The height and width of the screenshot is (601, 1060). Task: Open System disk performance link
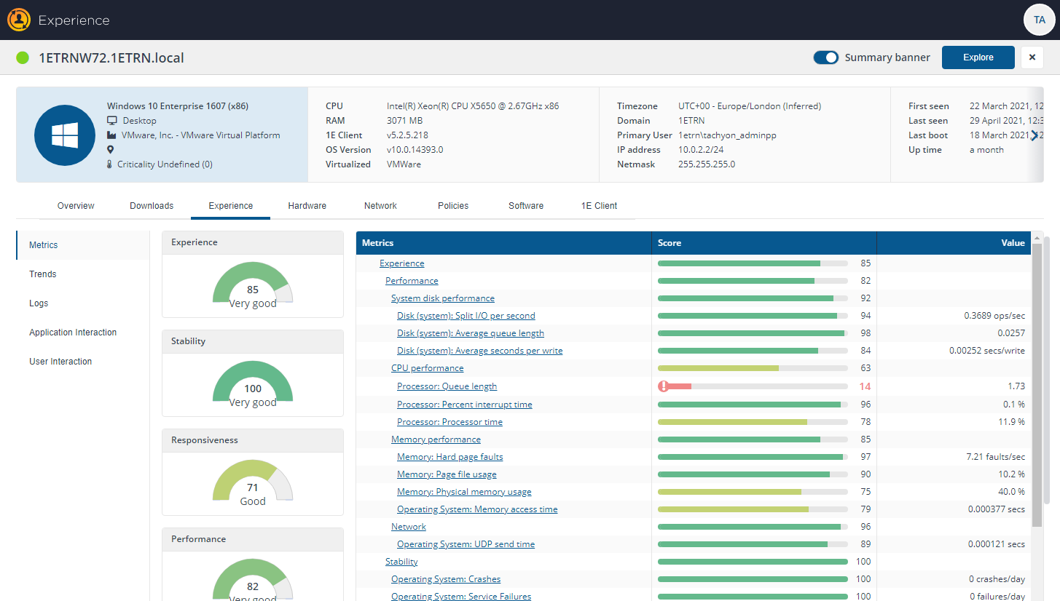(x=443, y=298)
